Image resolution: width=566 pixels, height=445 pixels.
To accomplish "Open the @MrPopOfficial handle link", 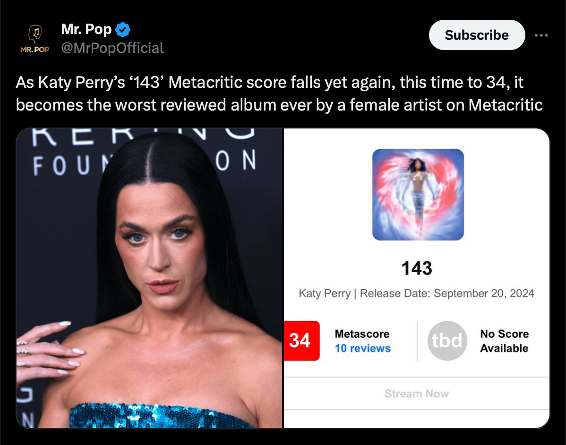I will [x=112, y=48].
